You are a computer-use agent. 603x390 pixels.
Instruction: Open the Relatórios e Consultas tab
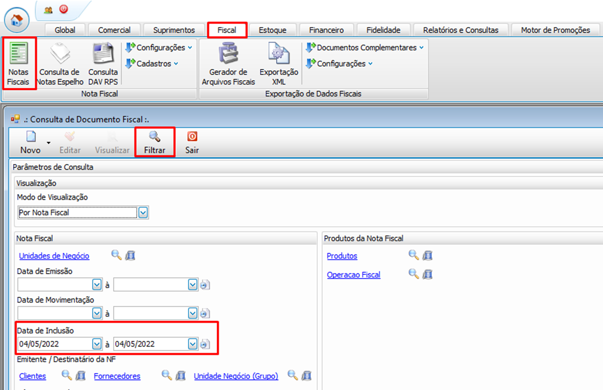(x=461, y=30)
